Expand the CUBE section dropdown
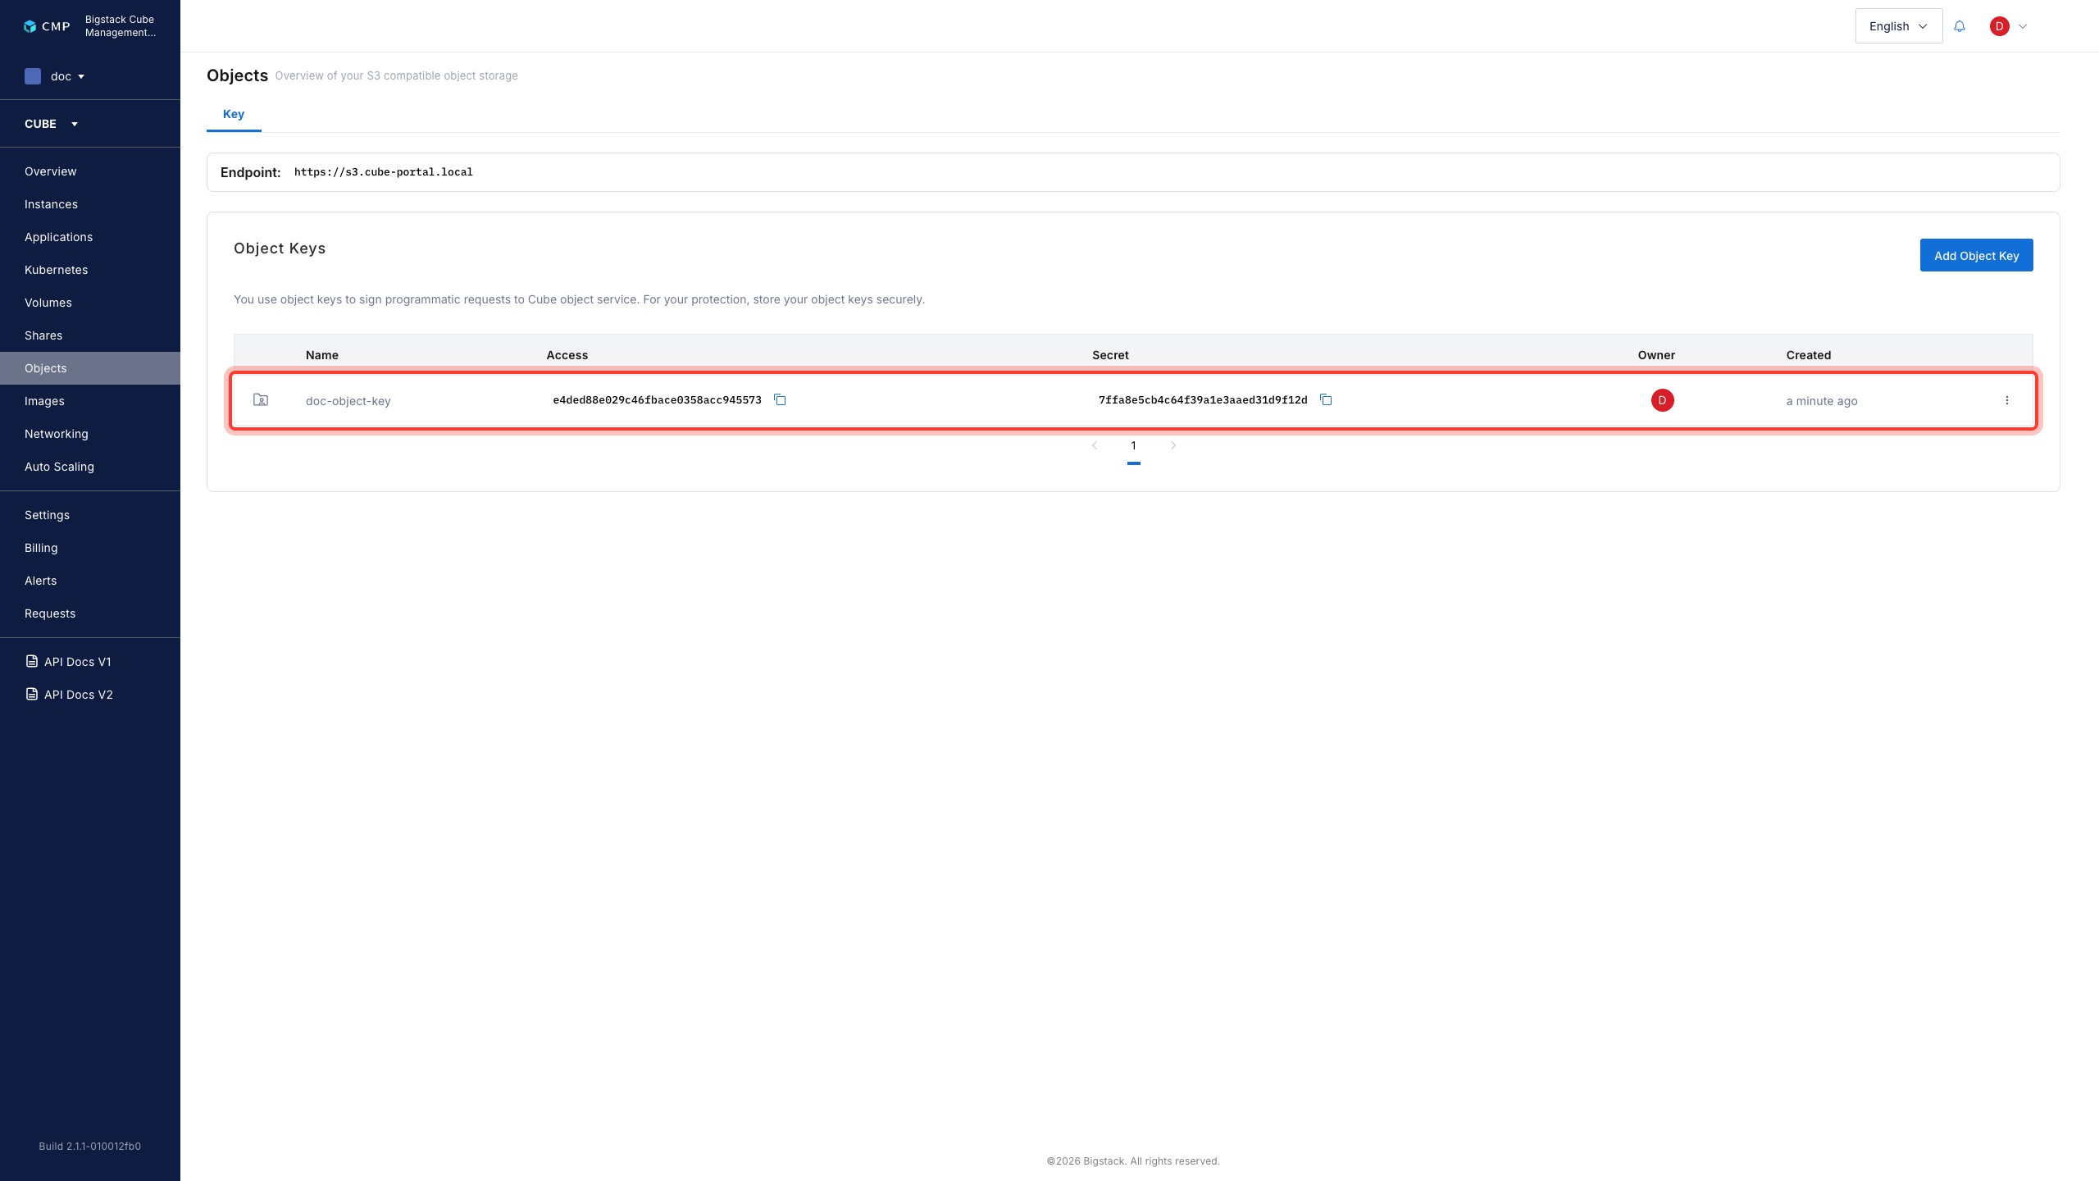 (52, 124)
